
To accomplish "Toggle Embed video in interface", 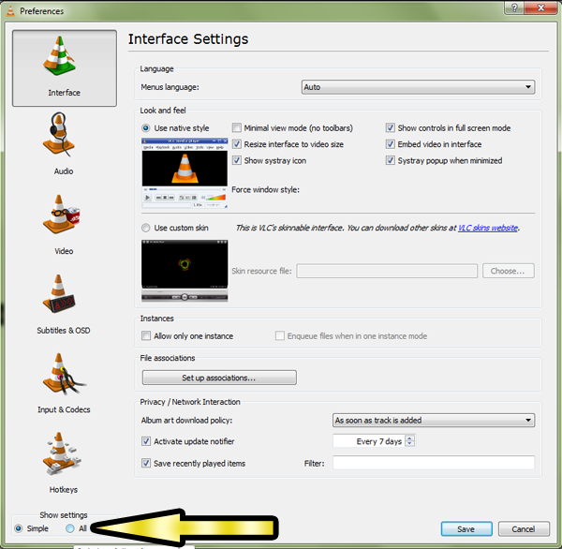I will pyautogui.click(x=391, y=144).
